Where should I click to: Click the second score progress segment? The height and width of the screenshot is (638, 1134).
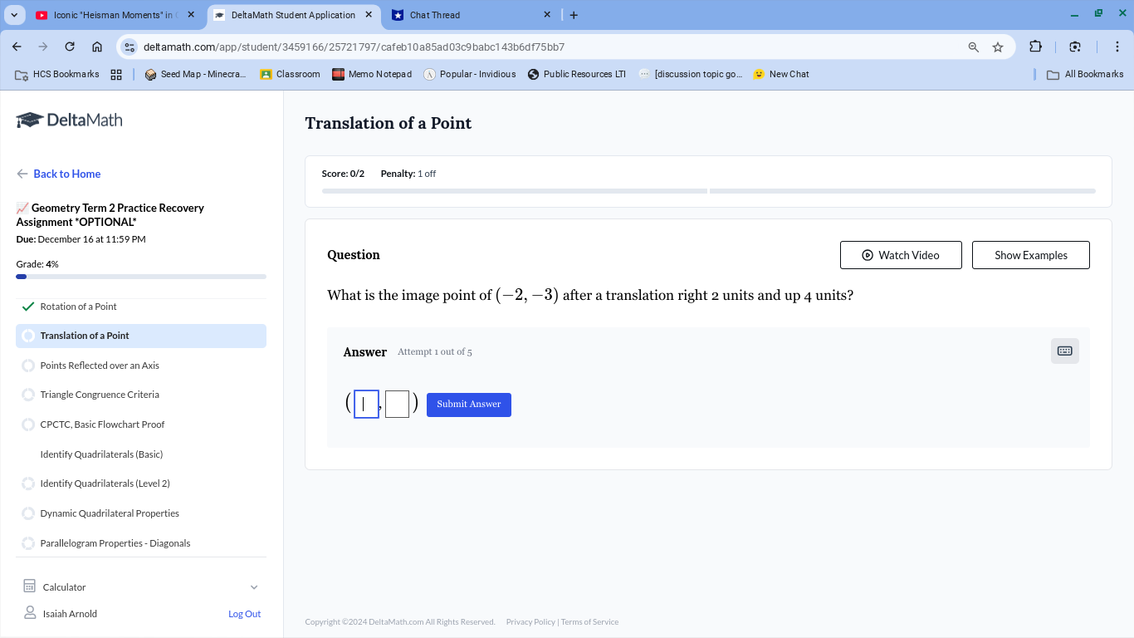click(x=902, y=191)
